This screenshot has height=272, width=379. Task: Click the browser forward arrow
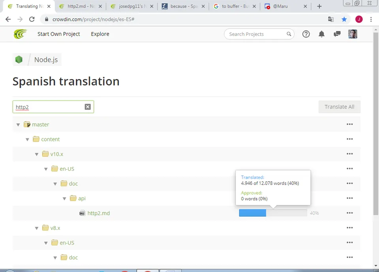20,19
